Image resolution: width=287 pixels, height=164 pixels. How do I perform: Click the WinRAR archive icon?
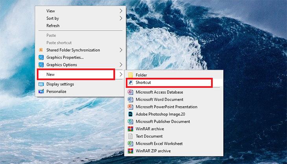(x=130, y=129)
